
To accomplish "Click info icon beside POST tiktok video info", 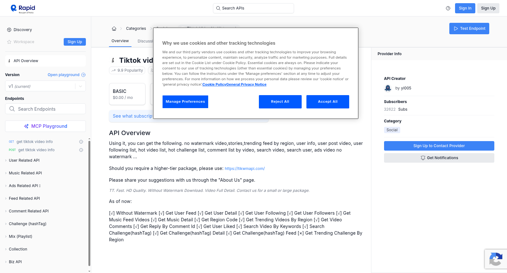I will (x=81, y=150).
